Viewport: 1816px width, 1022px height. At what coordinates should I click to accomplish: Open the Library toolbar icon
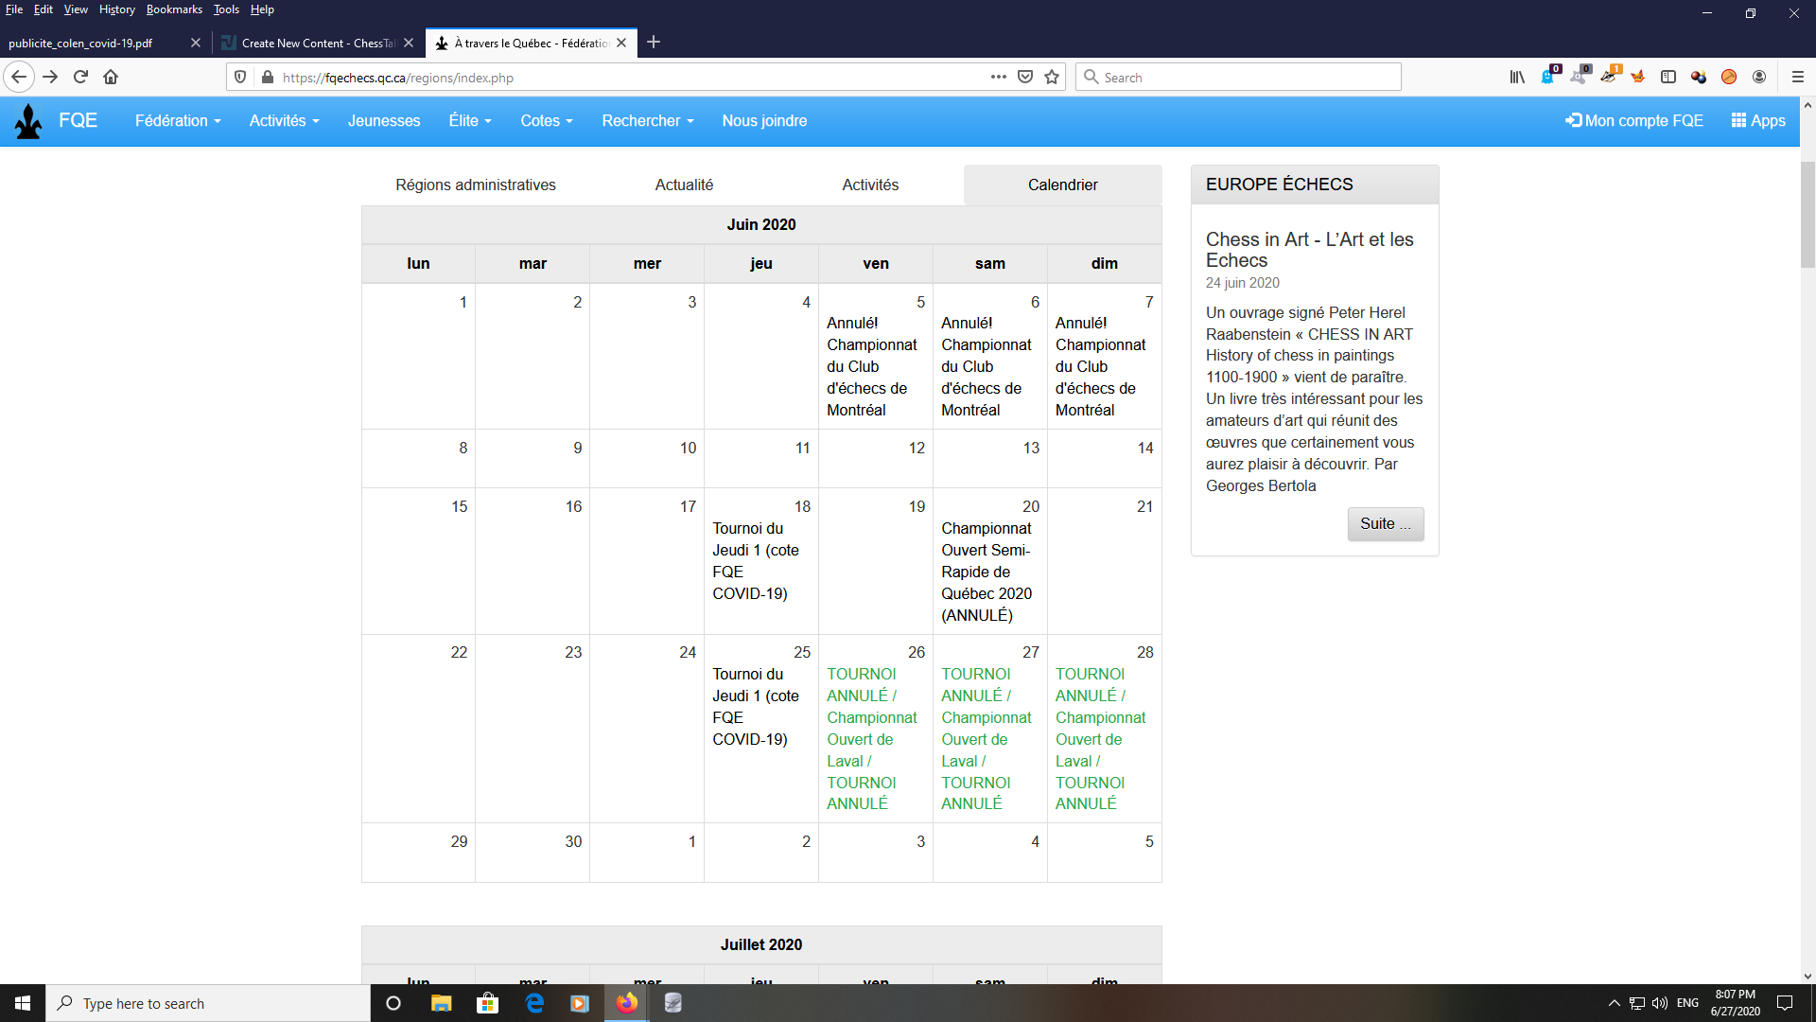(x=1517, y=78)
